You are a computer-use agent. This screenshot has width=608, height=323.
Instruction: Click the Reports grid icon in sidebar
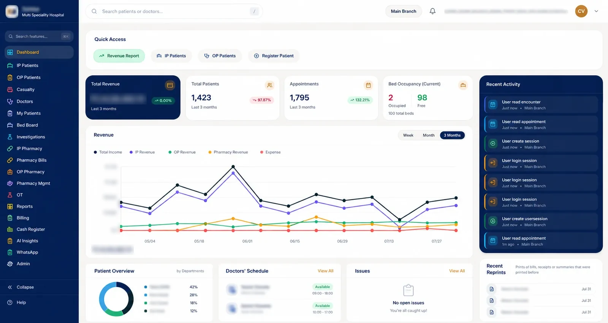[10, 206]
